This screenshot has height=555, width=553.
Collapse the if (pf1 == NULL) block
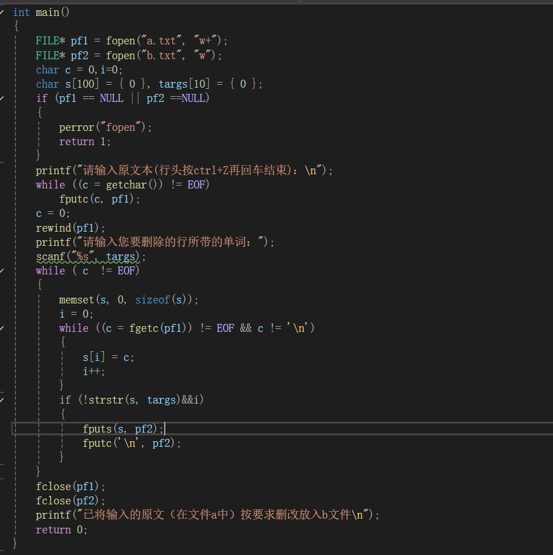(x=2, y=98)
